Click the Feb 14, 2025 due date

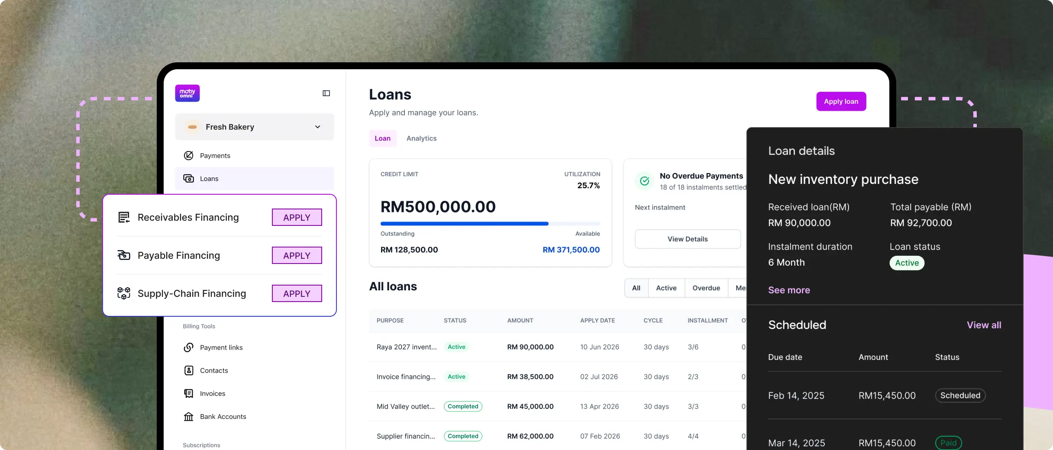796,395
